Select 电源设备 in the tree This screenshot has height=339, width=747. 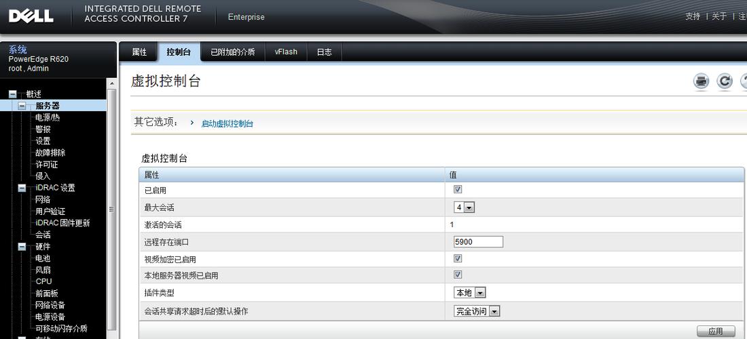coord(50,317)
